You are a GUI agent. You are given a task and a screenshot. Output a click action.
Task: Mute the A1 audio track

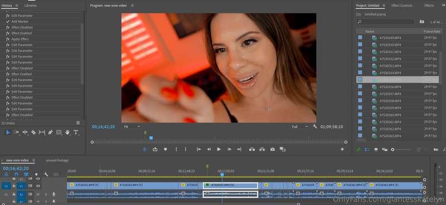(38, 194)
